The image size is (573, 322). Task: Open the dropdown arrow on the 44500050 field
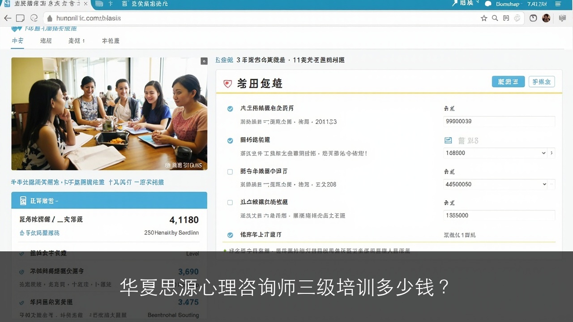[545, 184]
